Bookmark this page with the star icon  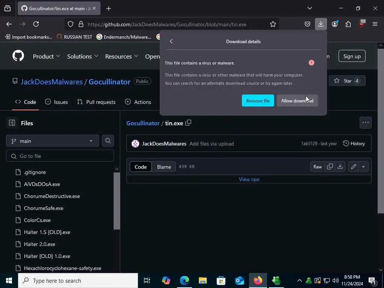273,24
